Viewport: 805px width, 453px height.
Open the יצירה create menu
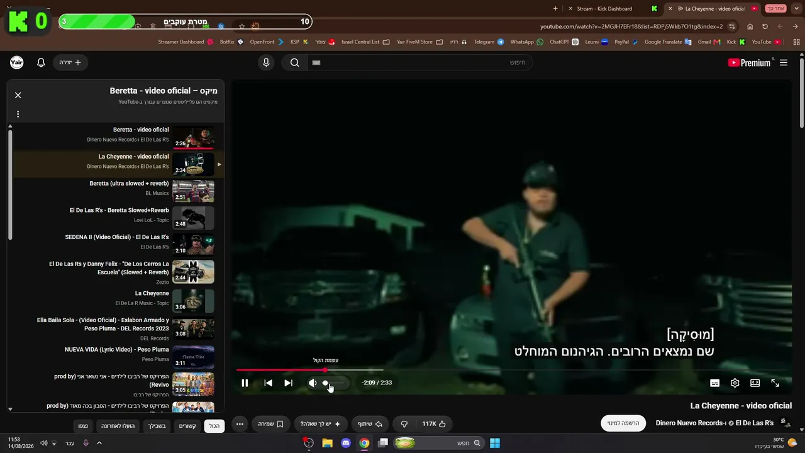click(x=70, y=62)
